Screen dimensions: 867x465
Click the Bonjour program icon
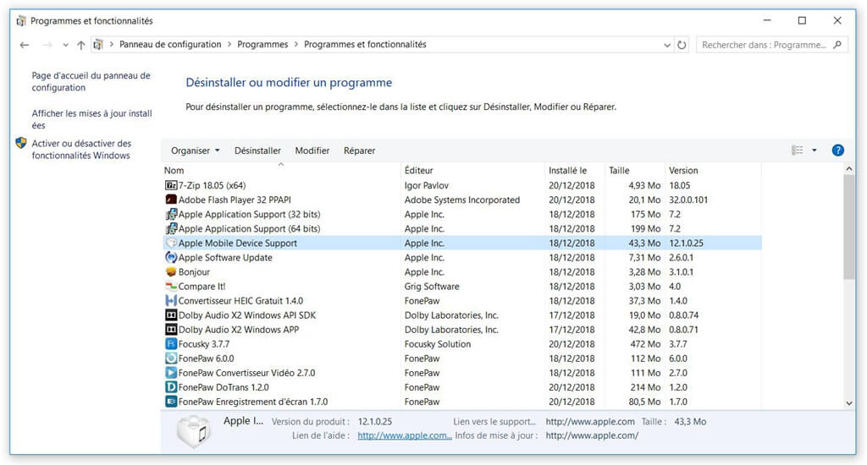171,271
